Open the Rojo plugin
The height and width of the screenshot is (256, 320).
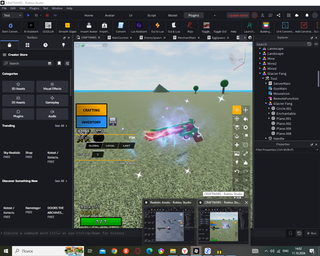190,26
